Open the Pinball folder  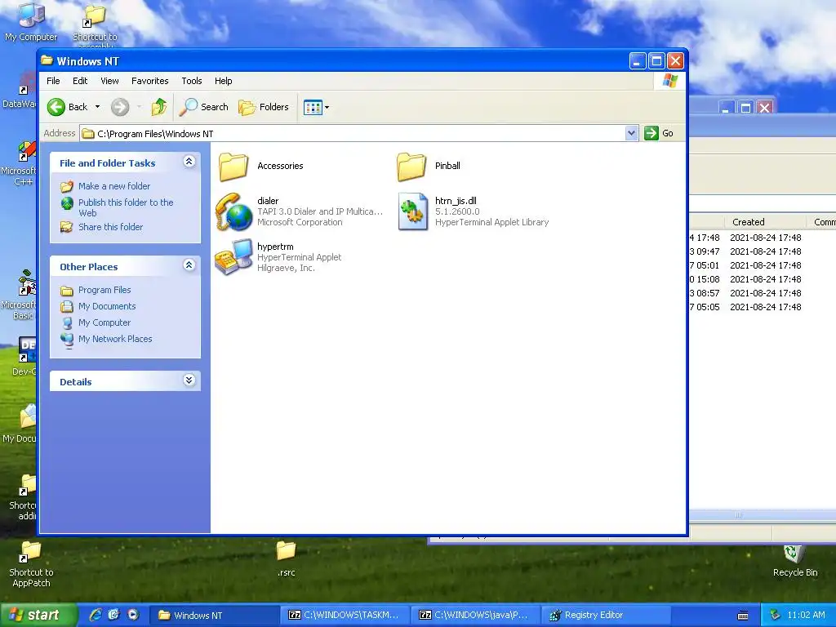(411, 167)
